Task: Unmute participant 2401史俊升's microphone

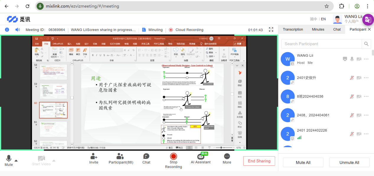Action: point(352,78)
